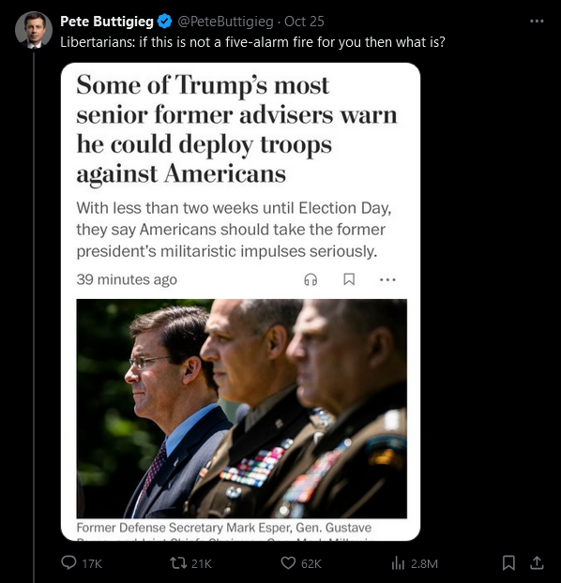Image resolution: width=561 pixels, height=583 pixels.
Task: Click the 21K reposts count
Action: 202,563
